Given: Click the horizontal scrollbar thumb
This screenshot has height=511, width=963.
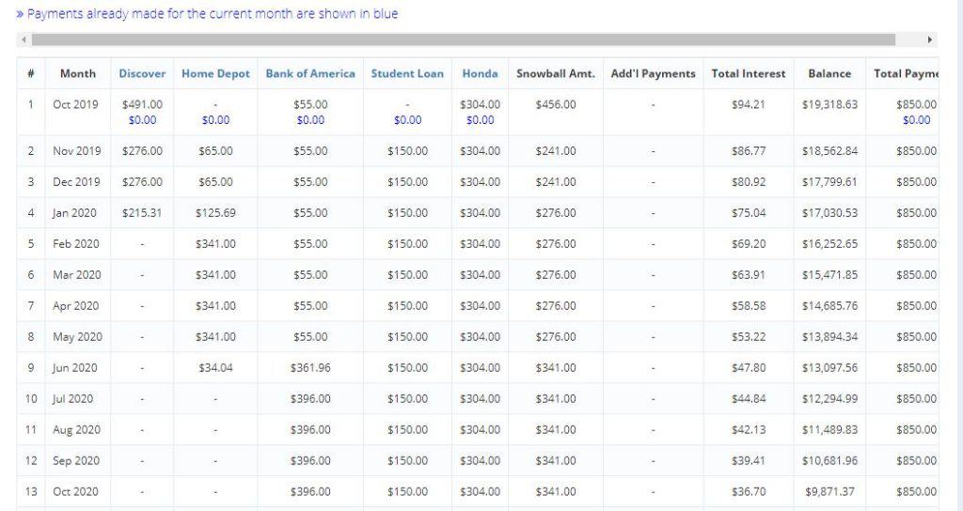Looking at the screenshot, I should pos(464,39).
